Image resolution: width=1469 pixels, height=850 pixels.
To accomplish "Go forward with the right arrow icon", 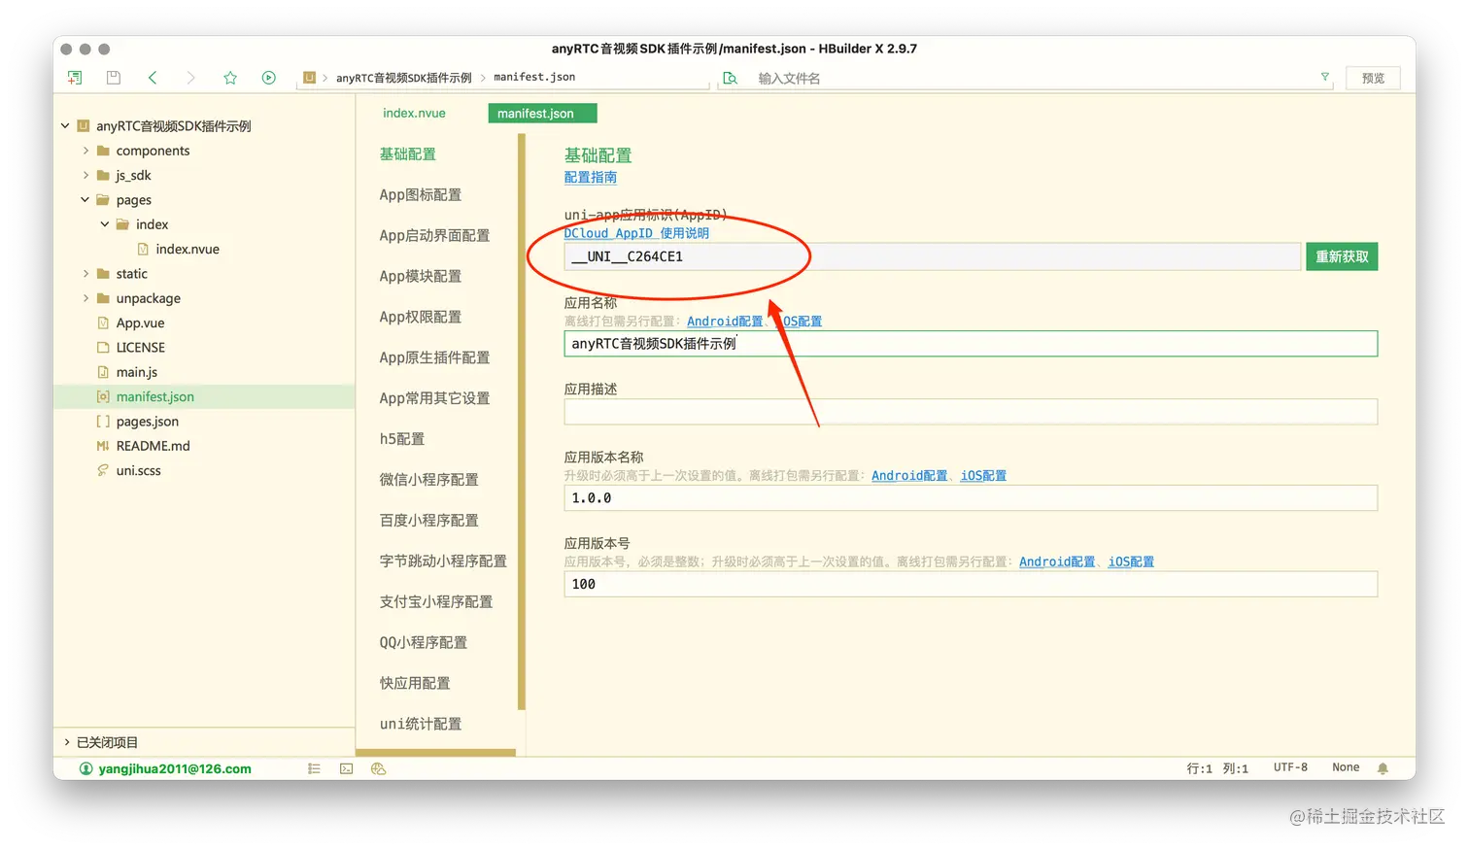I will coord(190,78).
